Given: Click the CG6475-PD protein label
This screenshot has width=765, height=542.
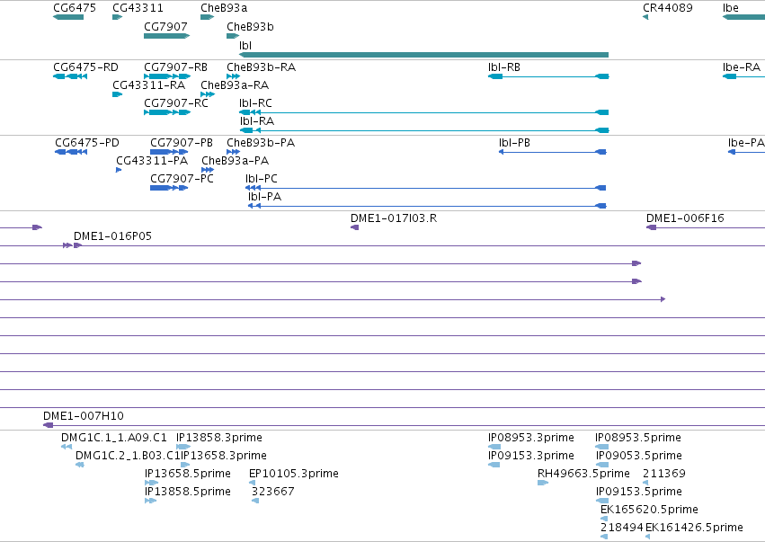Looking at the screenshot, I should point(87,143).
